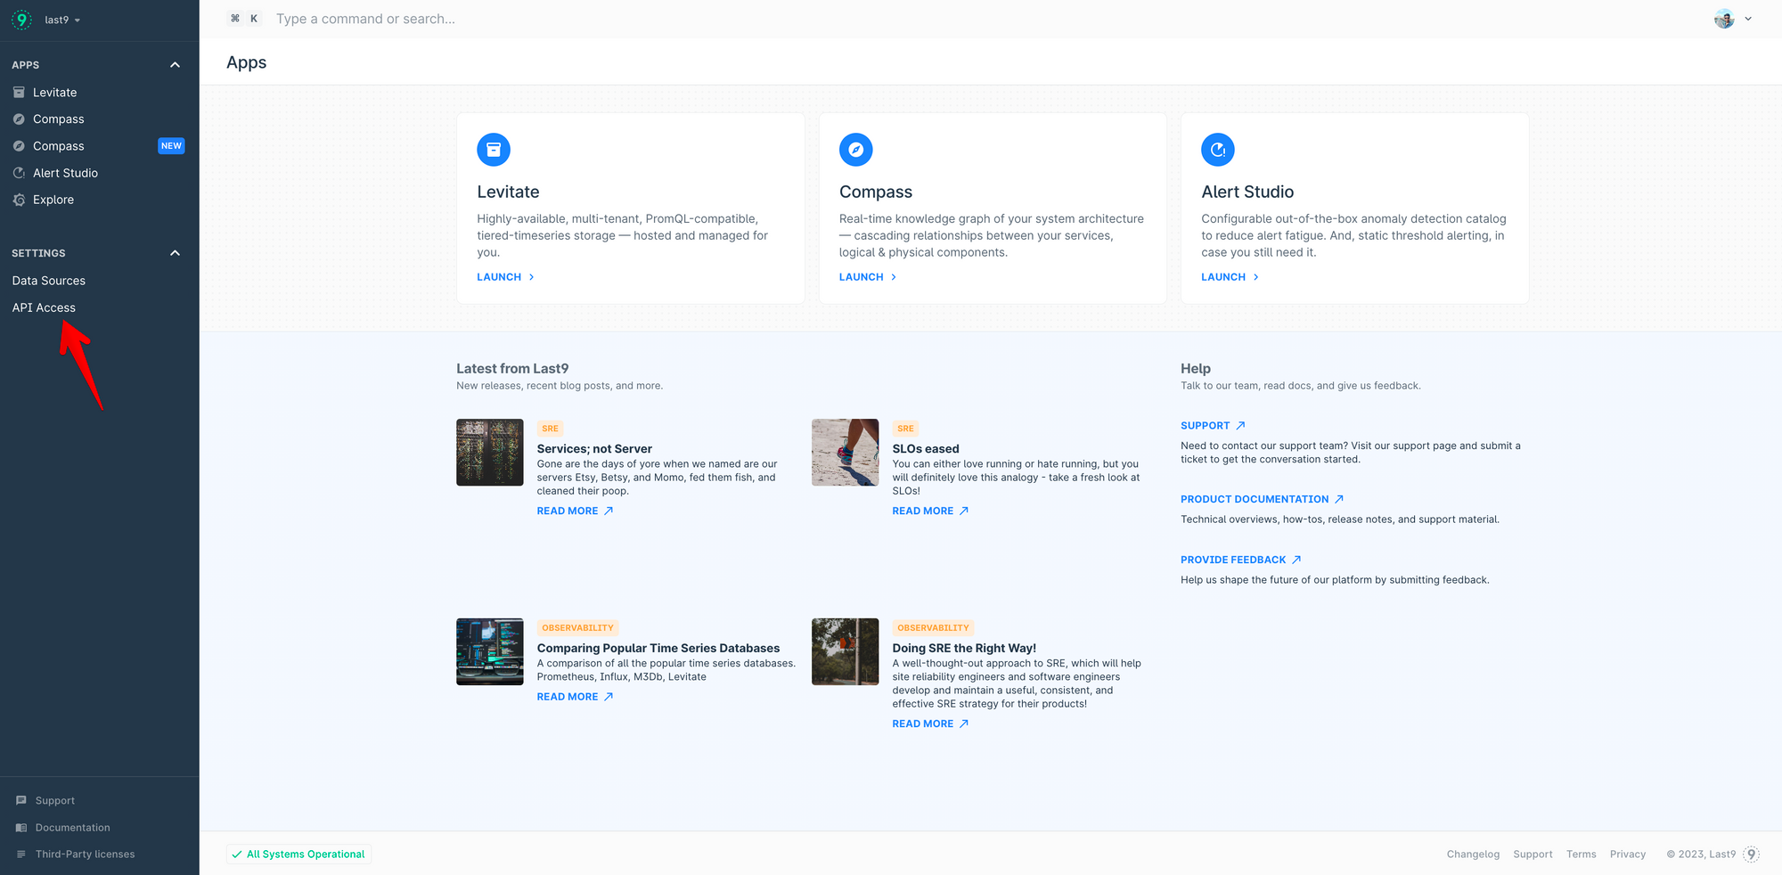The width and height of the screenshot is (1782, 875).
Task: Click the Third-Party licenses list icon
Action: (x=21, y=855)
